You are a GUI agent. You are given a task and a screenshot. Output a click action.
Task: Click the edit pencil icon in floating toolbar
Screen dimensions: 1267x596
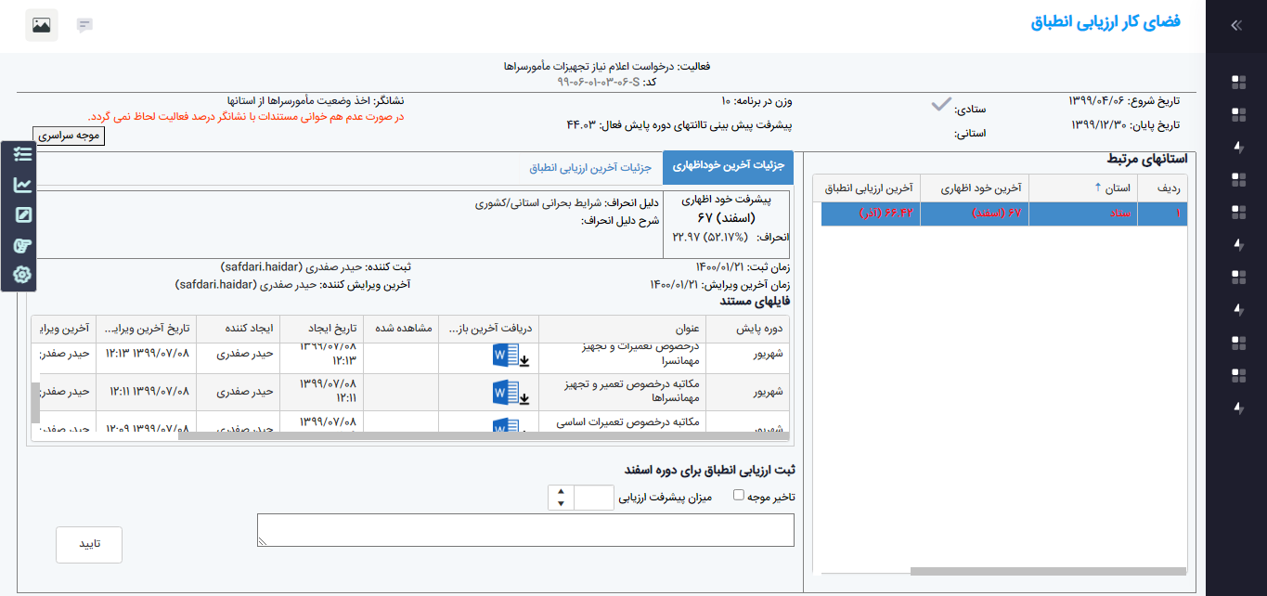pyautogui.click(x=22, y=215)
